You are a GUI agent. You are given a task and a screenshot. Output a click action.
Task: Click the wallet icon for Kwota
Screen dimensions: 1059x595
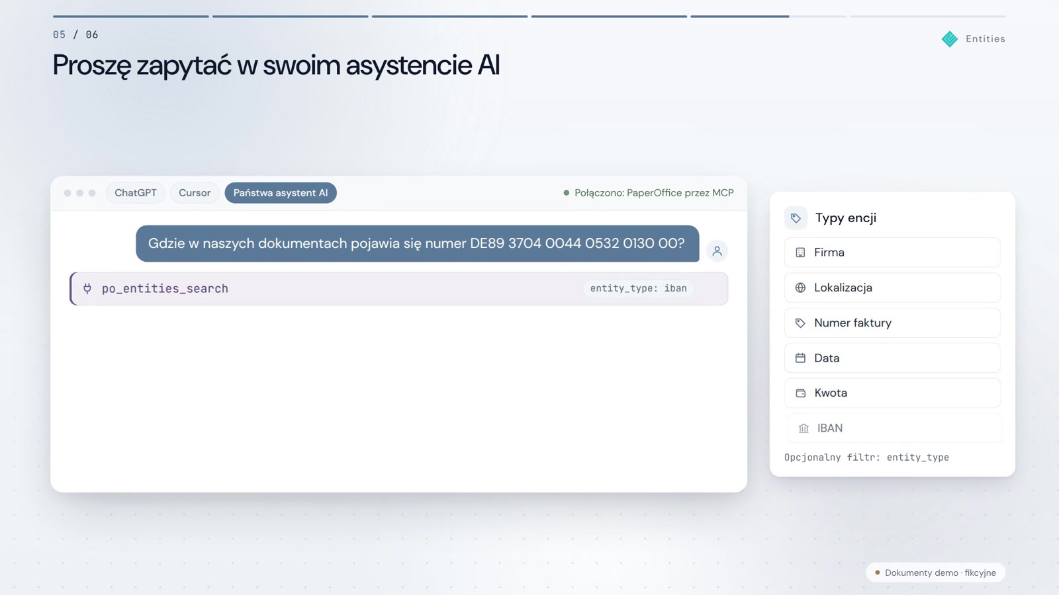[800, 393]
